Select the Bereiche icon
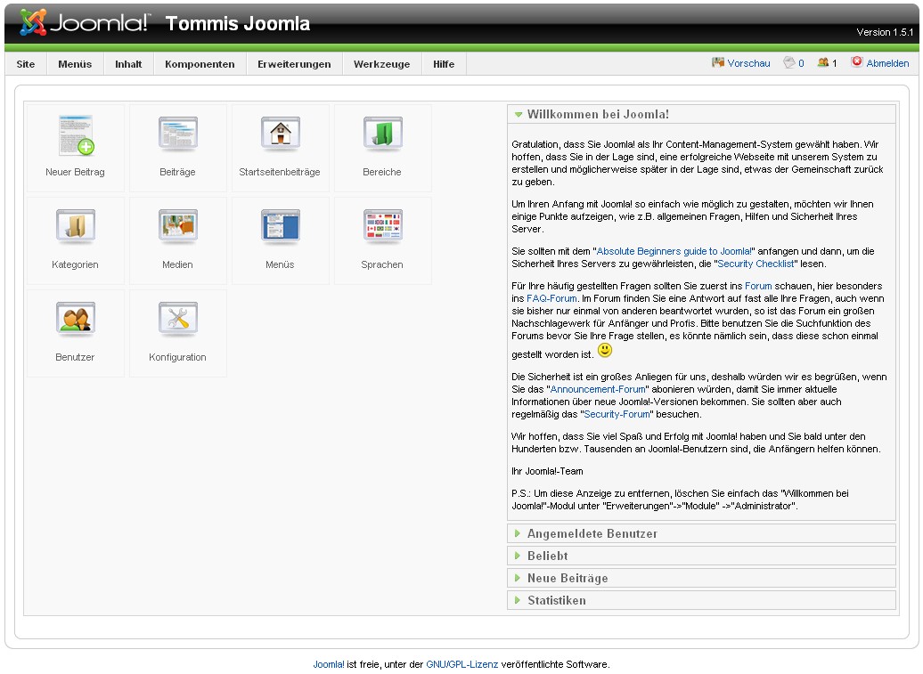The height and width of the screenshot is (674, 923). tap(382, 136)
